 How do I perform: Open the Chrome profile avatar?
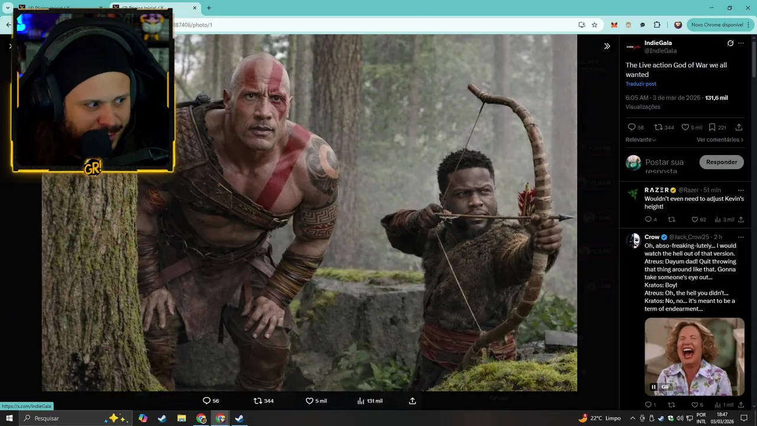(678, 25)
